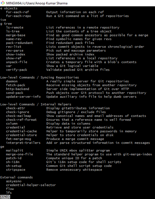Click the 'for-each-ref' command name
Screen dimensions: 155x199
(17, 12)
